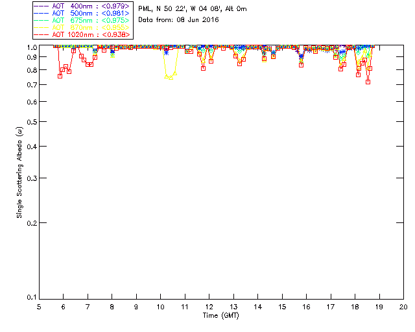The image size is (415, 332).
Task: Click the 'Data from: 08 Jun 2016' label
Action: tap(178, 19)
